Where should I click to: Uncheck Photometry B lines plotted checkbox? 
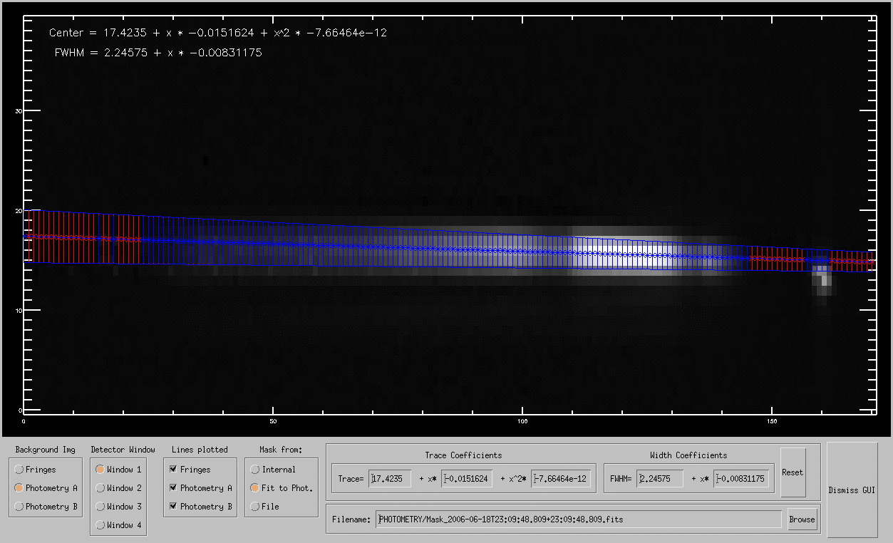(174, 507)
